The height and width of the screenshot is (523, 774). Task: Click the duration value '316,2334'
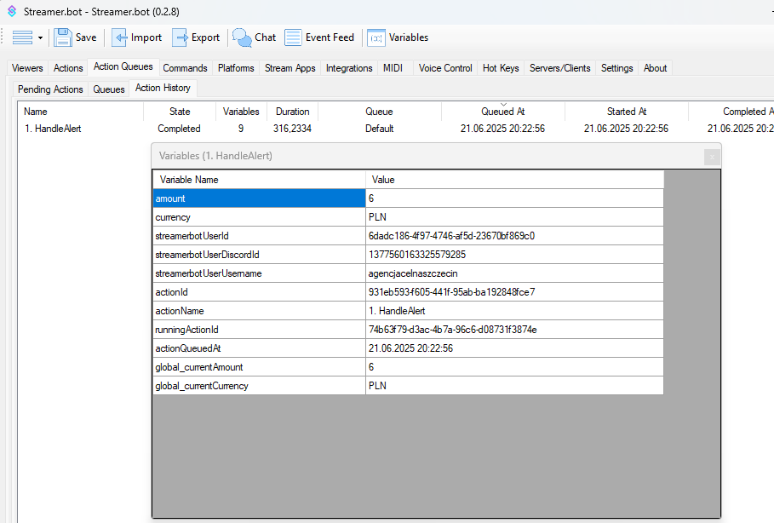[x=292, y=129]
